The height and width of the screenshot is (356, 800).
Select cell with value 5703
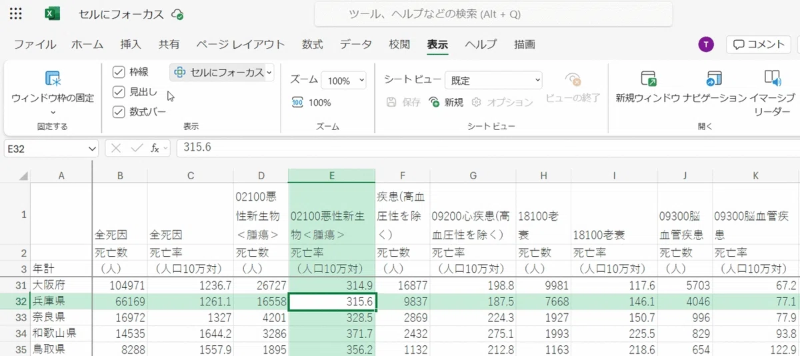click(685, 285)
